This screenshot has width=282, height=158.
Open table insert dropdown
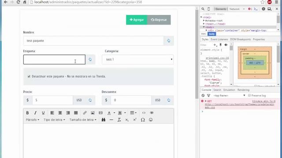pos(133,113)
